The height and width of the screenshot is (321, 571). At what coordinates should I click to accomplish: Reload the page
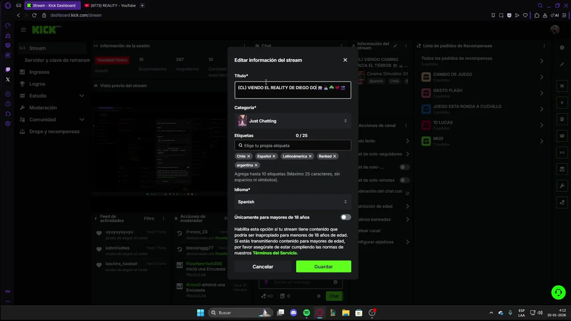pyautogui.click(x=34, y=15)
